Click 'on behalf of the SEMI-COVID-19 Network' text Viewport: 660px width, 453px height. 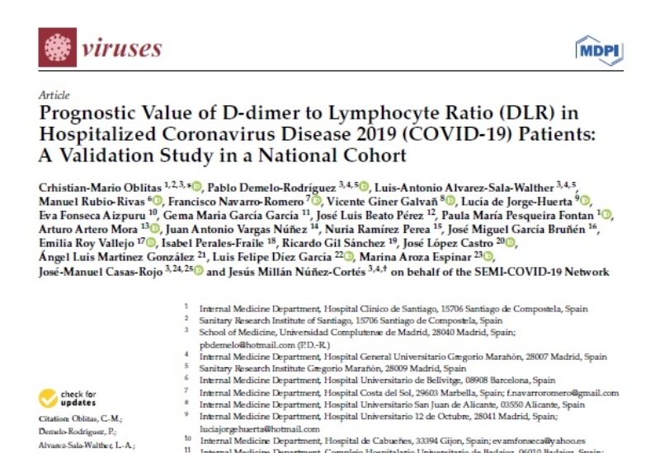click(500, 272)
